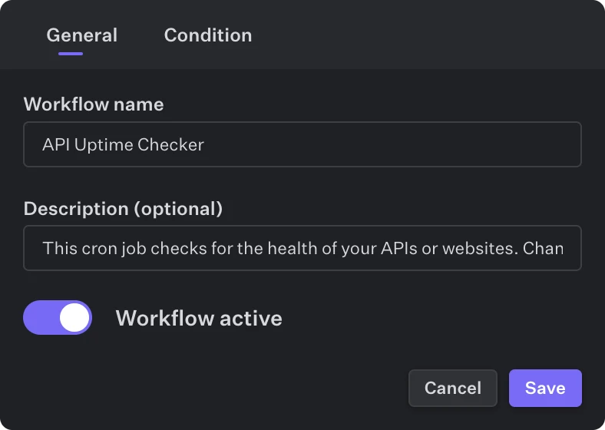
Task: Dismiss changes with the Cancel button
Action: (x=452, y=388)
